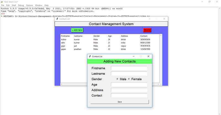This screenshot has height=115, width=221.
Task: Open the Window menu
Action: click(38, 5)
